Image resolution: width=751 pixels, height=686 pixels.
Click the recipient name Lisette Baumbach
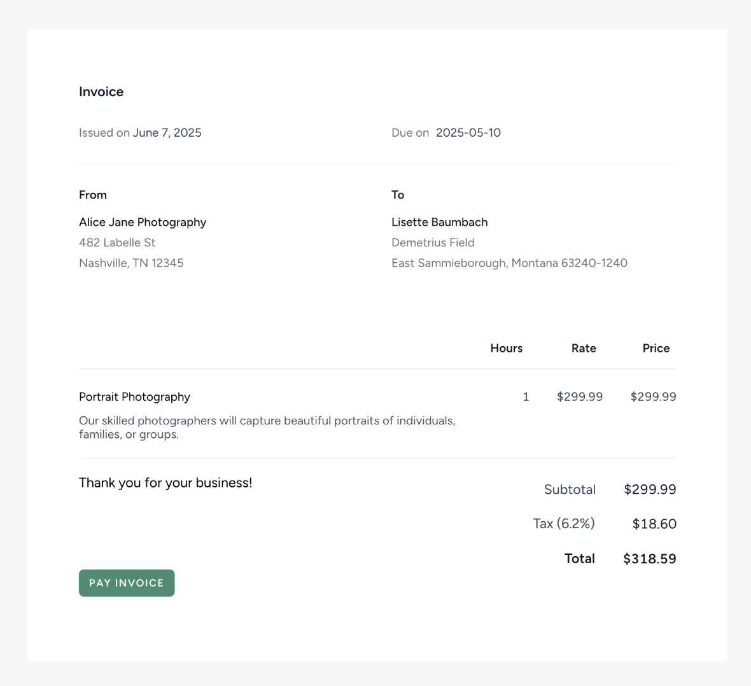point(439,222)
